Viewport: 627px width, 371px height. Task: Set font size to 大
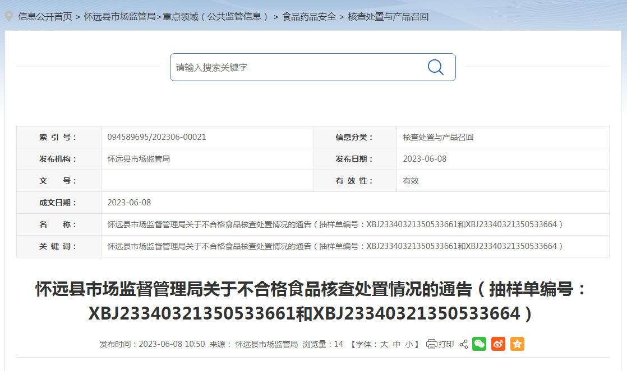pos(384,344)
